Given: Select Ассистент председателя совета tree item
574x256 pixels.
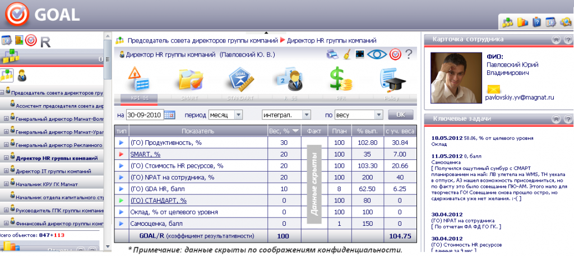Looking at the screenshot, I should pyautogui.click(x=59, y=106).
